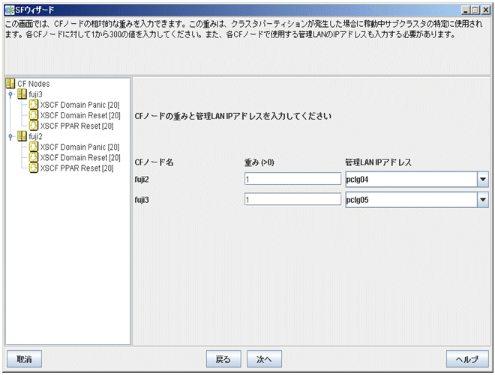Open the dropdown arrow for pclg05
Viewport: 495px width, 375px height.
(482, 200)
